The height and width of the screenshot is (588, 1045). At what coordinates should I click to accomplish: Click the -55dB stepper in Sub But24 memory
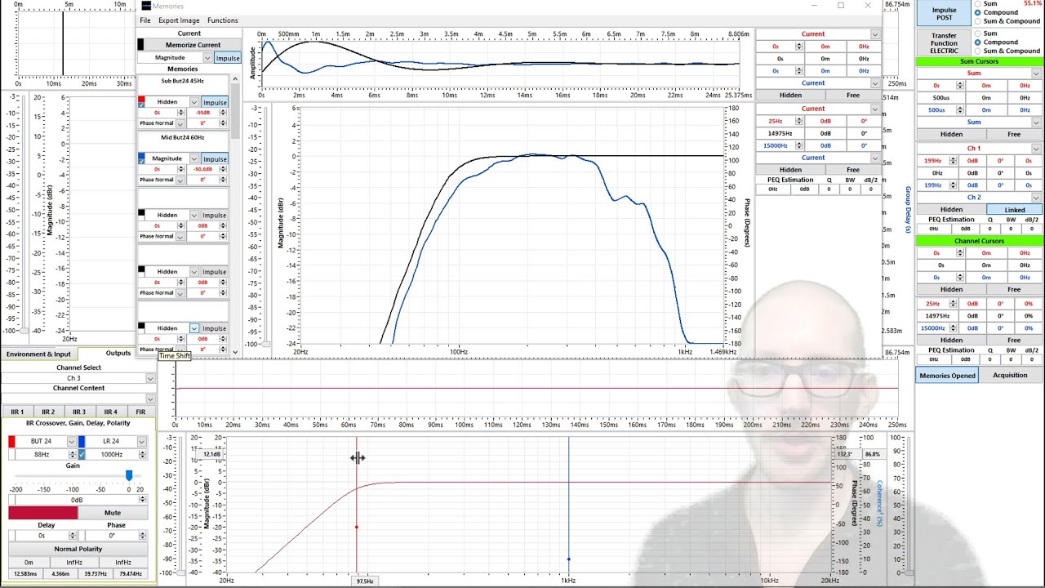(223, 113)
